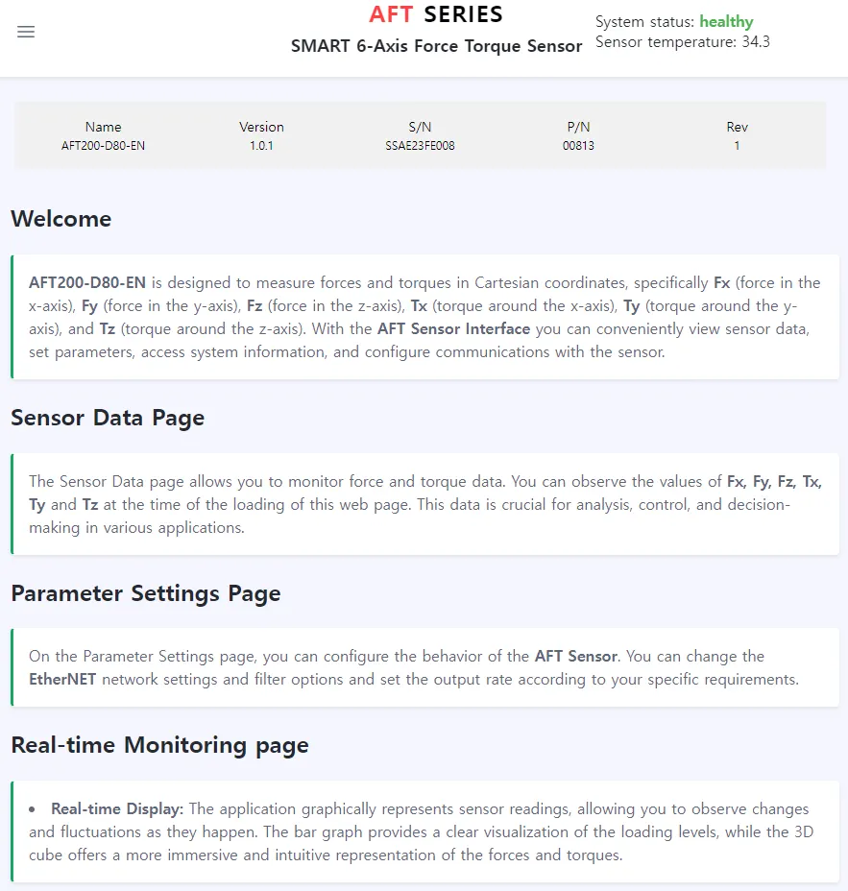848x891 pixels.
Task: Click the Sensor Data description card
Action: point(425,504)
